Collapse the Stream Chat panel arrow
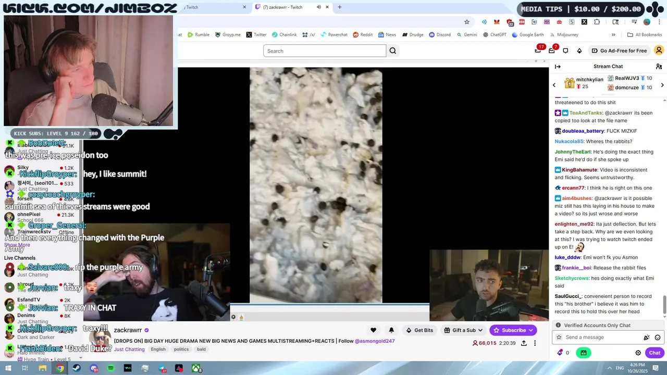 pos(558,66)
